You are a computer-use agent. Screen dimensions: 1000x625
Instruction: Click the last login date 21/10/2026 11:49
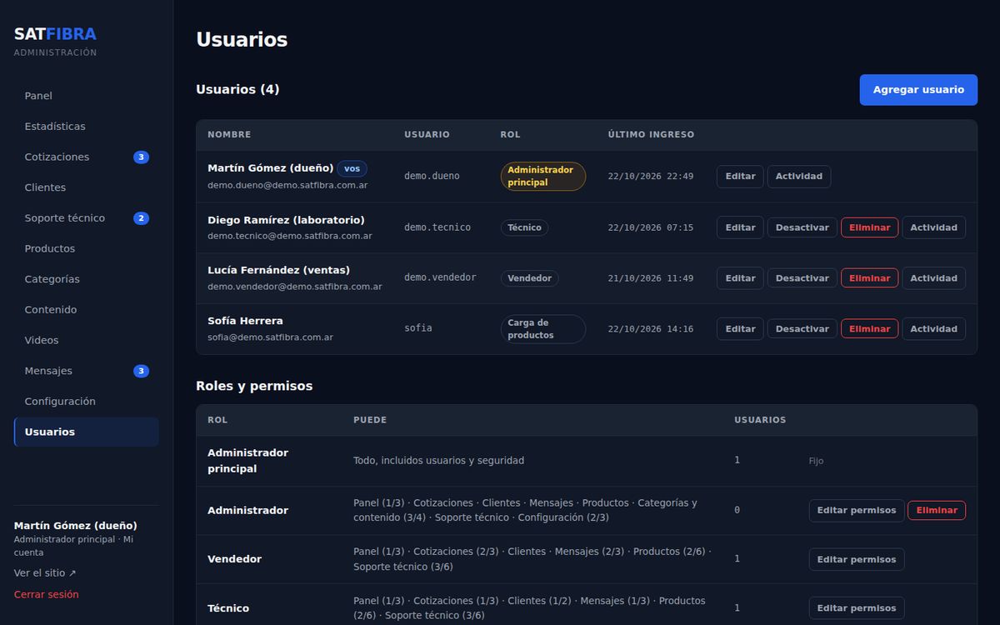click(x=651, y=278)
